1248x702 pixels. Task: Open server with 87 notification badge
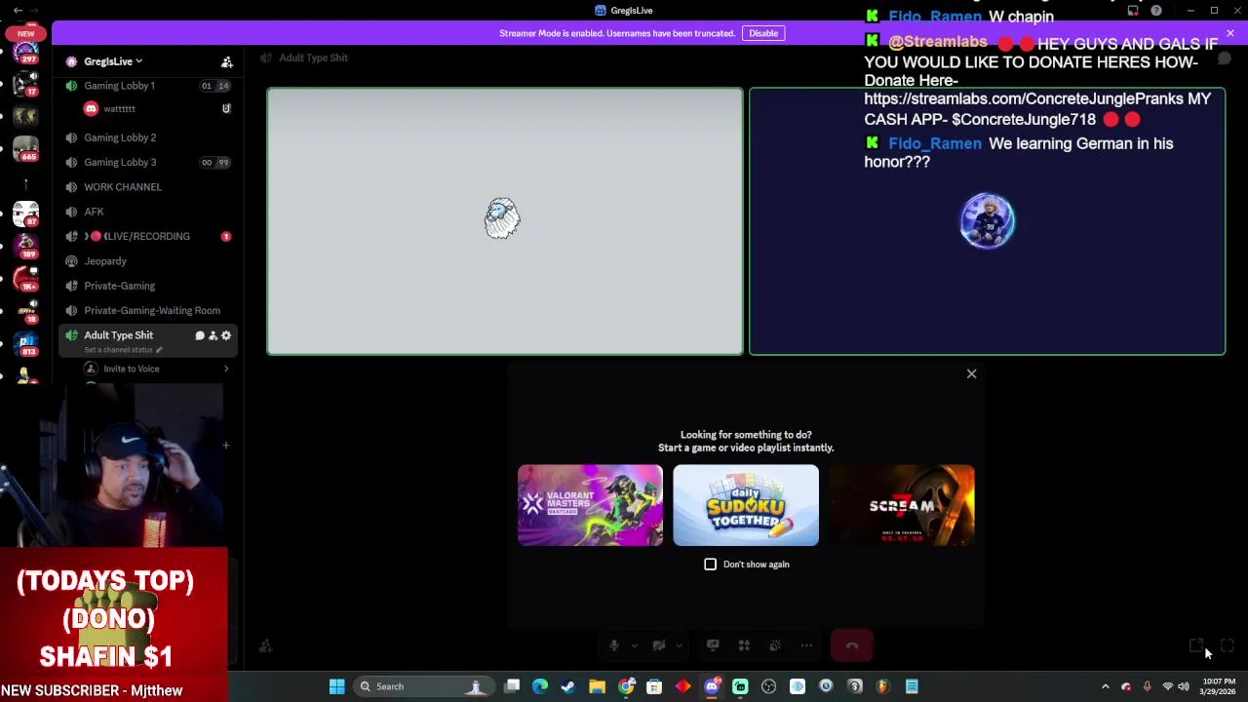click(25, 214)
